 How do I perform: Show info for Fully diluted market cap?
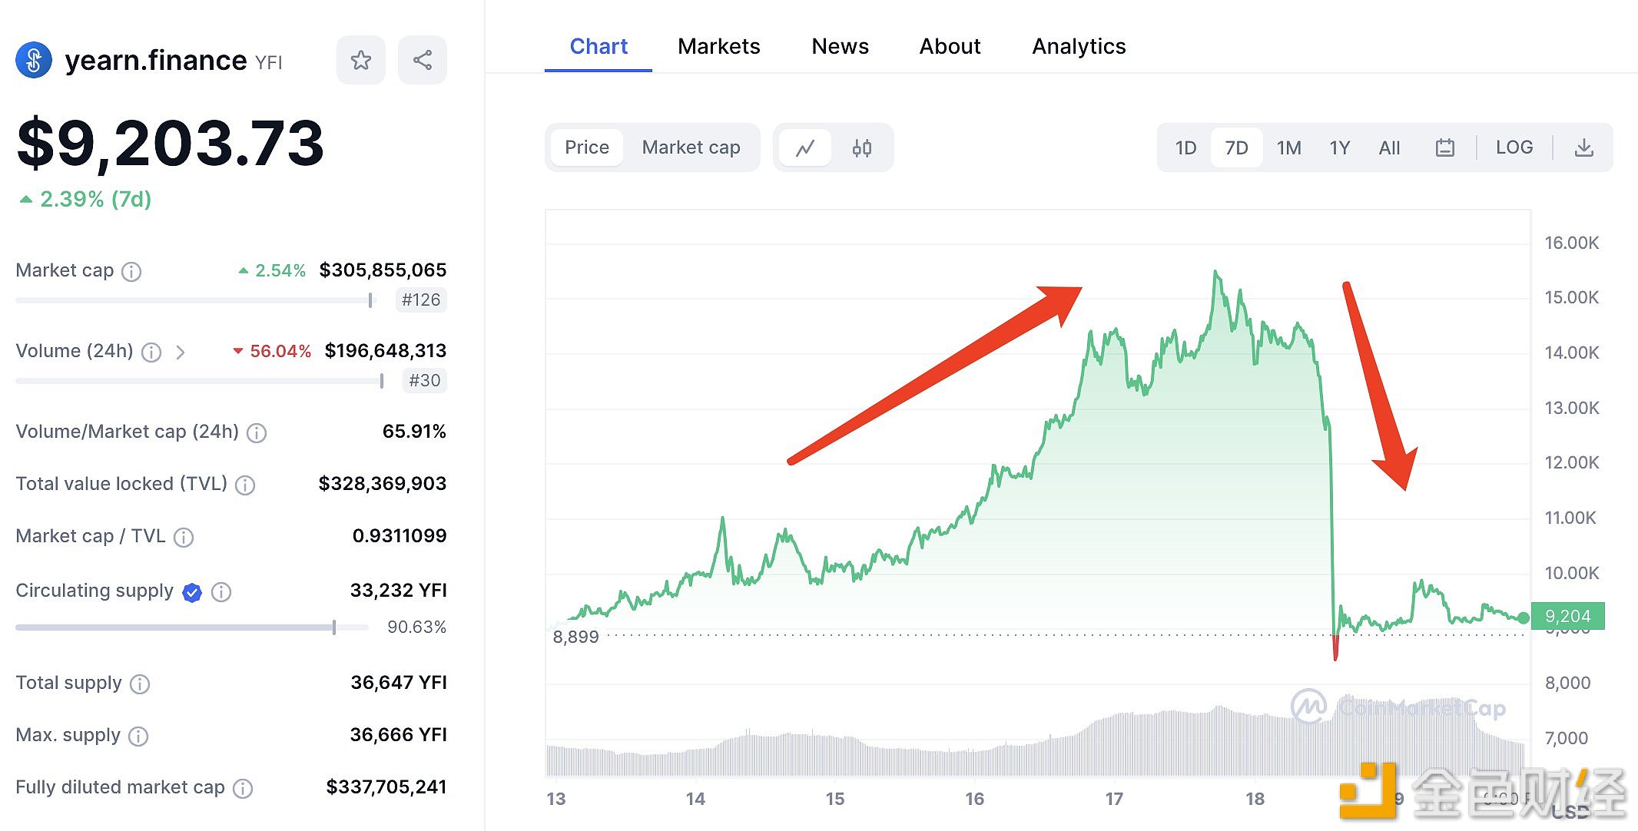tap(243, 789)
